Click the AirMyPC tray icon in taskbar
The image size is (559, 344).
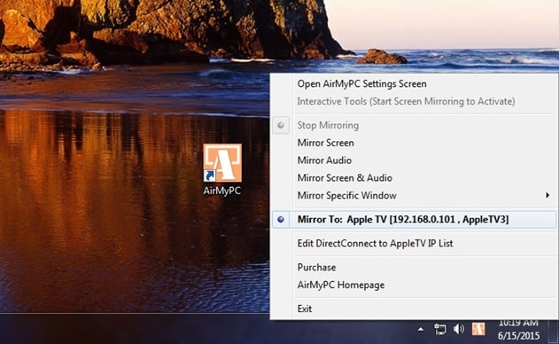(x=478, y=329)
